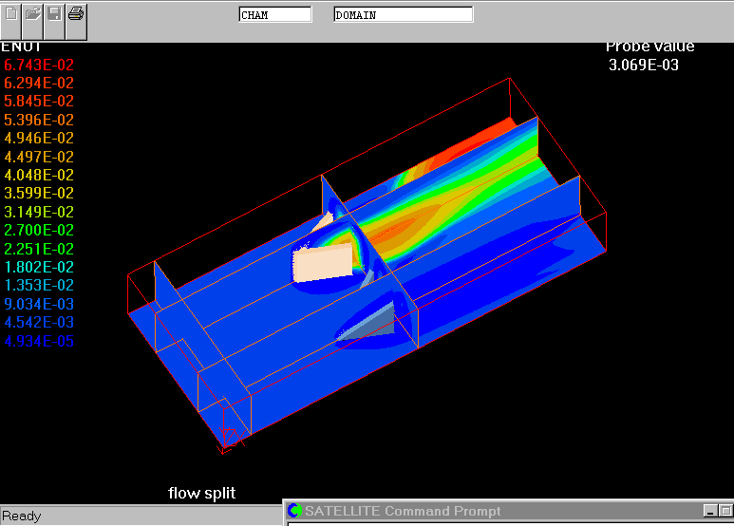Click the dark blue 4.934E-05 legend value
734x526 pixels.
point(39,341)
